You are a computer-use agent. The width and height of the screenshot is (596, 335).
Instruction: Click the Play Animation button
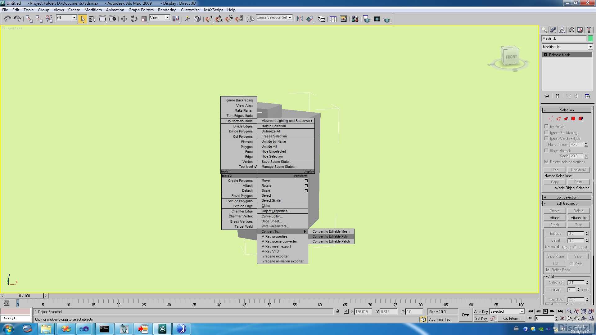click(545, 311)
